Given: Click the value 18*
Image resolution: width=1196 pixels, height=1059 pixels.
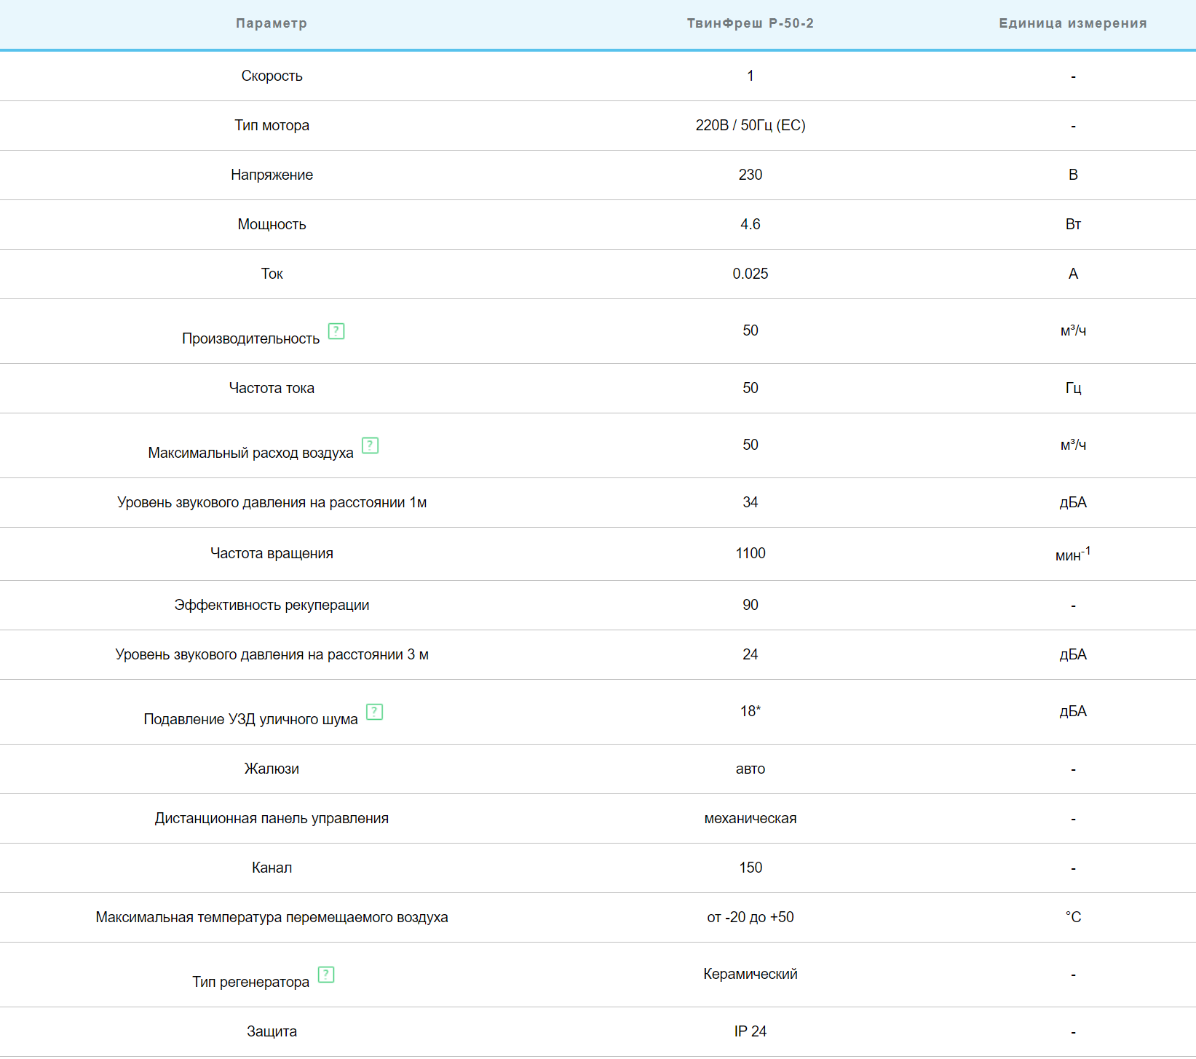Looking at the screenshot, I should tap(751, 711).
